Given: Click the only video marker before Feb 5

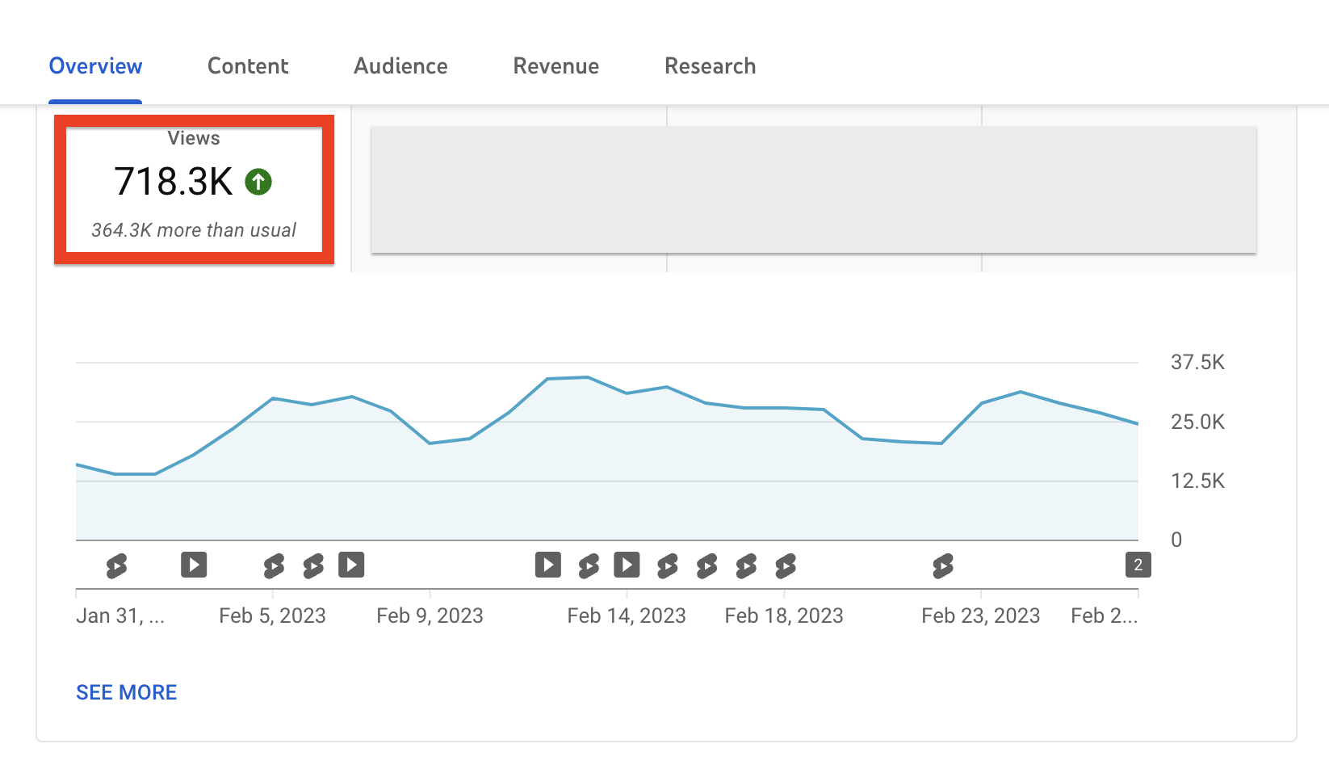Looking at the screenshot, I should 194,565.
